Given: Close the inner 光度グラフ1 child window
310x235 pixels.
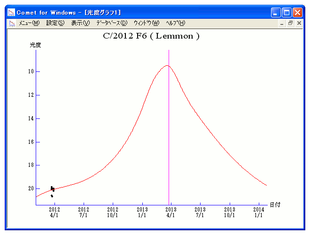Looking at the screenshot, I should (299, 23).
